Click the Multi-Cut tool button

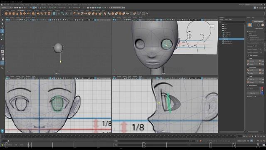pos(252,79)
